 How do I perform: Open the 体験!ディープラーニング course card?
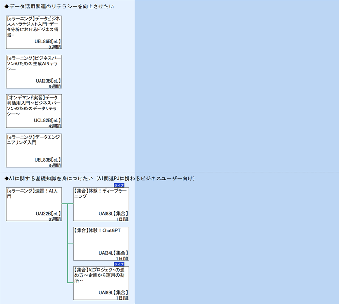point(101,204)
